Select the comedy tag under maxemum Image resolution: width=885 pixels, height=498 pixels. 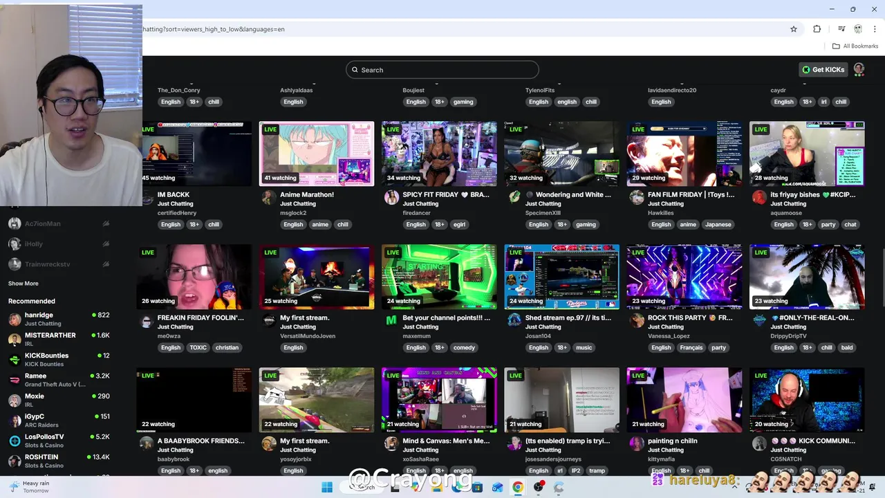tap(464, 347)
